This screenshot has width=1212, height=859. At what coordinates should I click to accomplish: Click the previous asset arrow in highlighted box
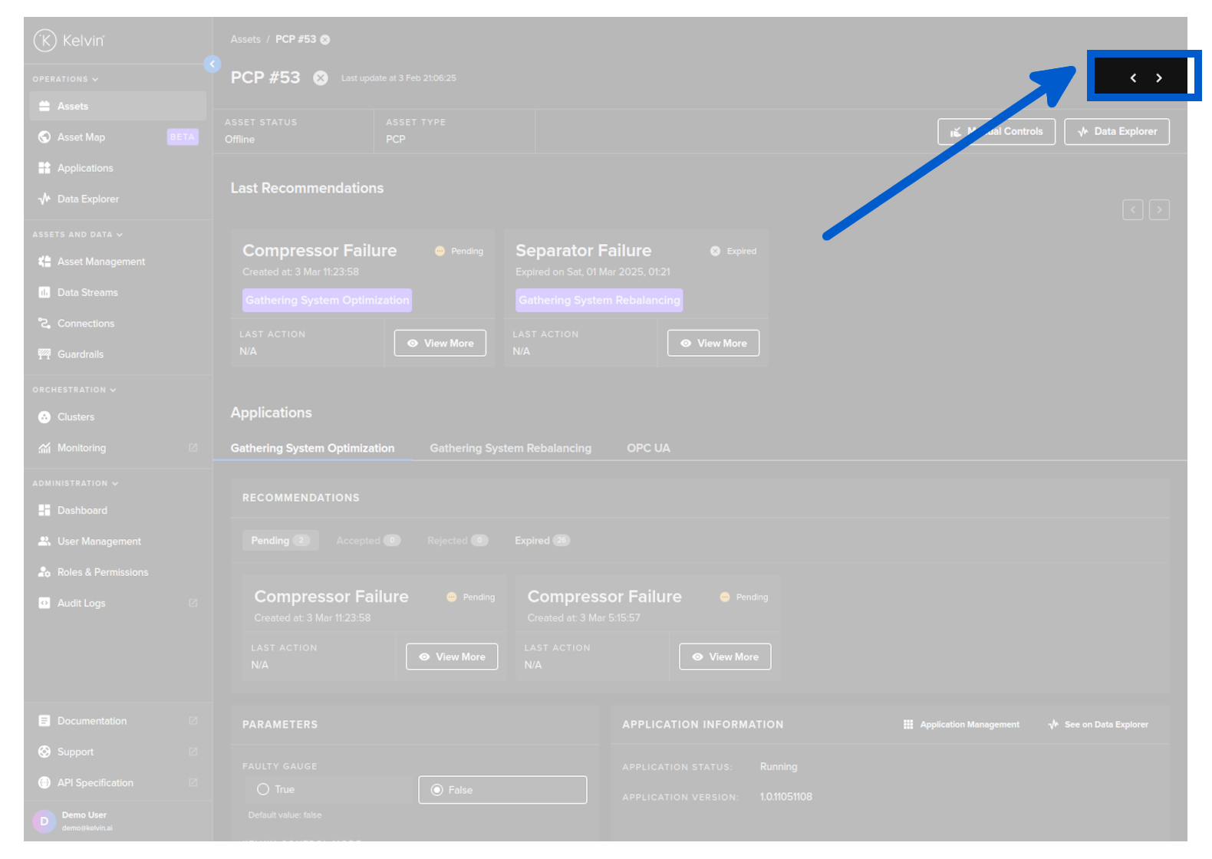pos(1133,77)
